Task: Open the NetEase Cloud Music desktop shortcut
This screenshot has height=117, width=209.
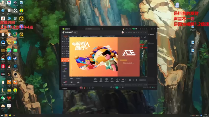Action: (3, 67)
